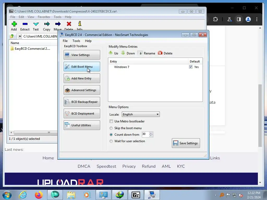This screenshot has width=267, height=200.
Task: Select EasyBCD Commercial folder in 7-Zip
Action: (x=30, y=49)
